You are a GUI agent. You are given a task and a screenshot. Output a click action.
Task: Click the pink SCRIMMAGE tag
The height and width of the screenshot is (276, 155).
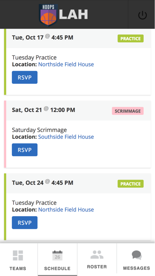point(128,111)
